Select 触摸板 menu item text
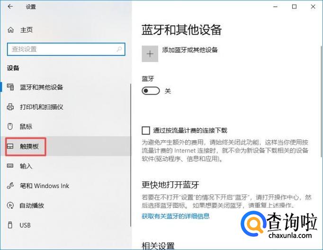323x250 pixels. tap(29, 146)
